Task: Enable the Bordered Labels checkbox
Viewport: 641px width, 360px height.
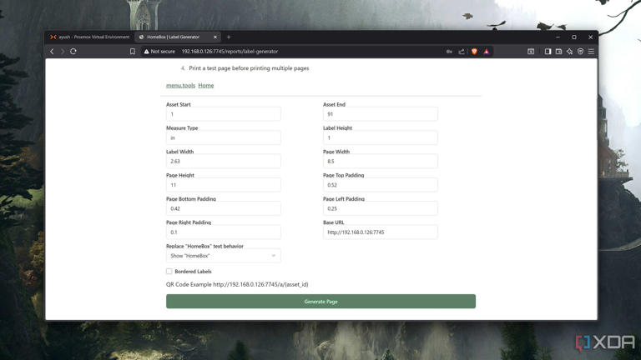Action: [x=169, y=272]
